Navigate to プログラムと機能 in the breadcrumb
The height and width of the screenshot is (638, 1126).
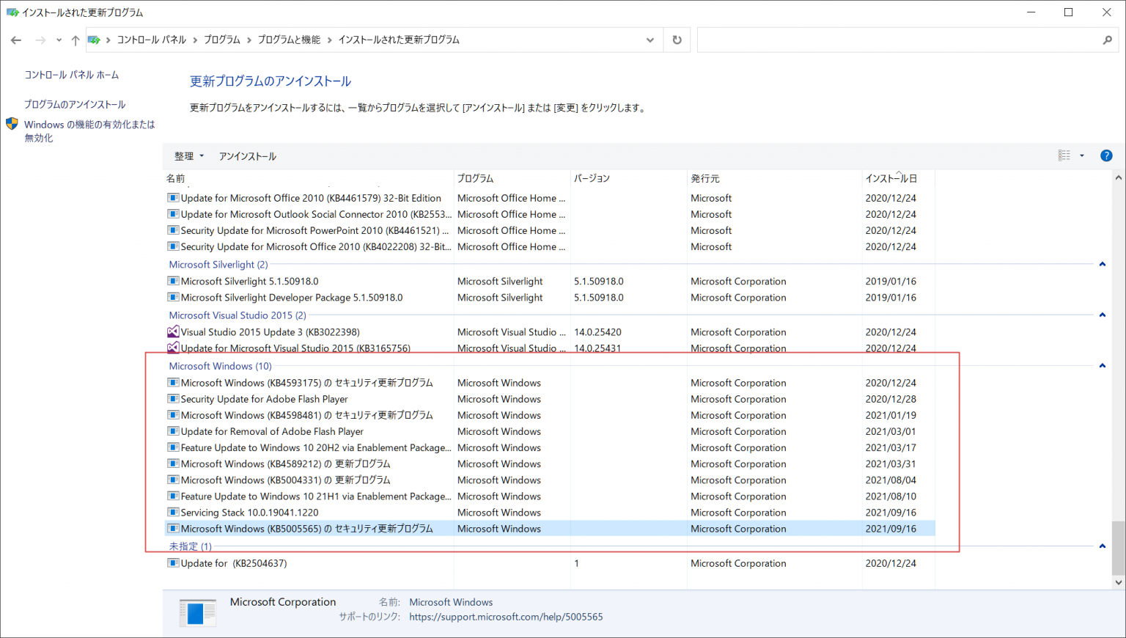[289, 40]
